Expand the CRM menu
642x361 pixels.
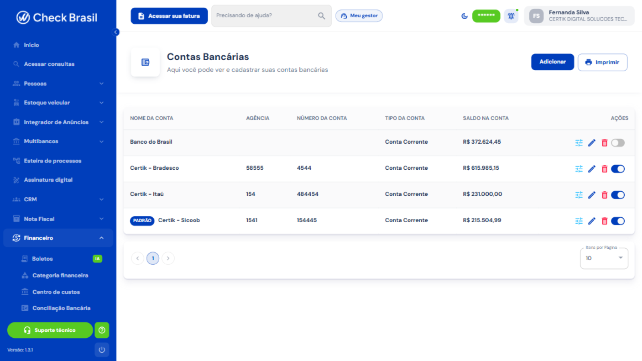point(58,199)
